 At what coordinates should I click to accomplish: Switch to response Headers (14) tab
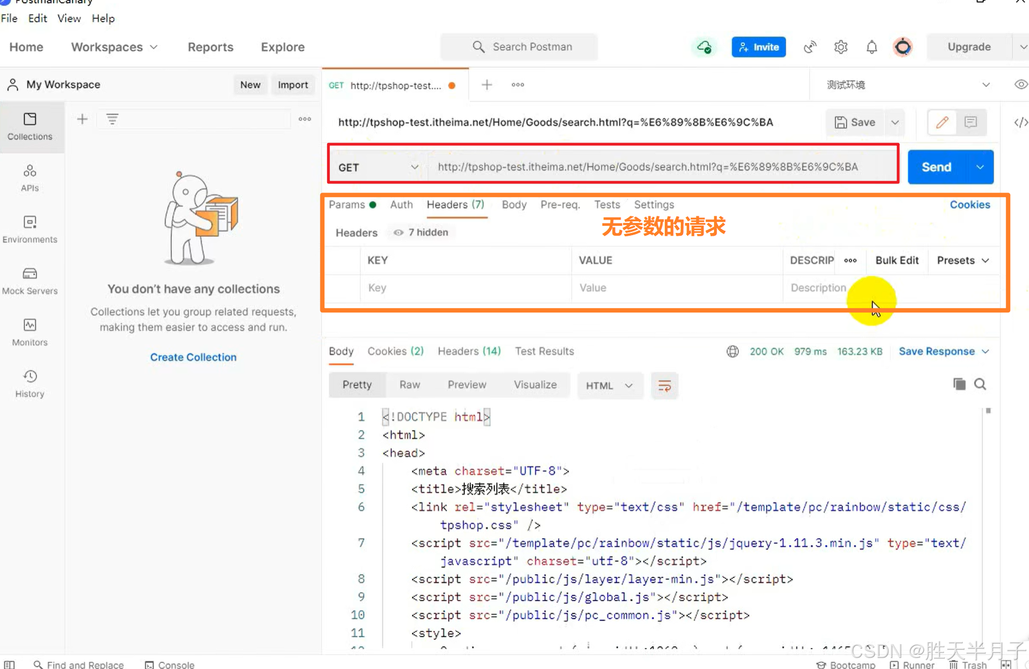pos(469,351)
